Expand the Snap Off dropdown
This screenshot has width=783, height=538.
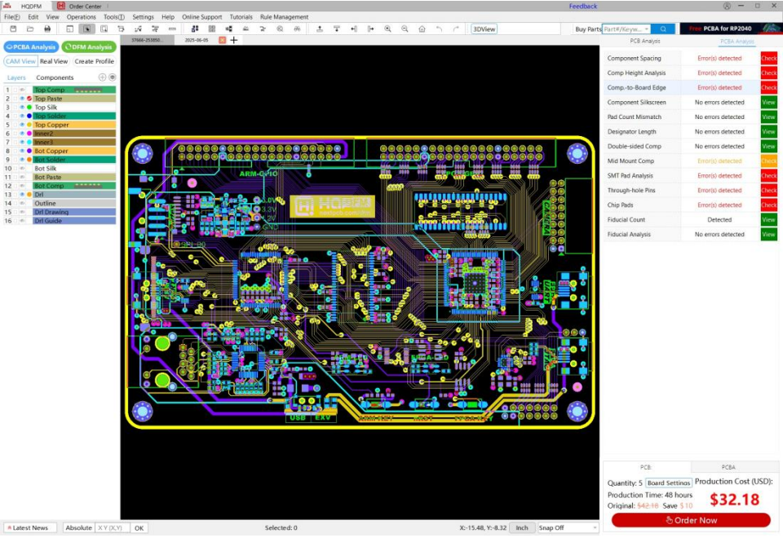tap(593, 527)
